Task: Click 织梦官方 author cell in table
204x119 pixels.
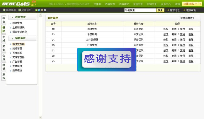Action: tap(138, 45)
